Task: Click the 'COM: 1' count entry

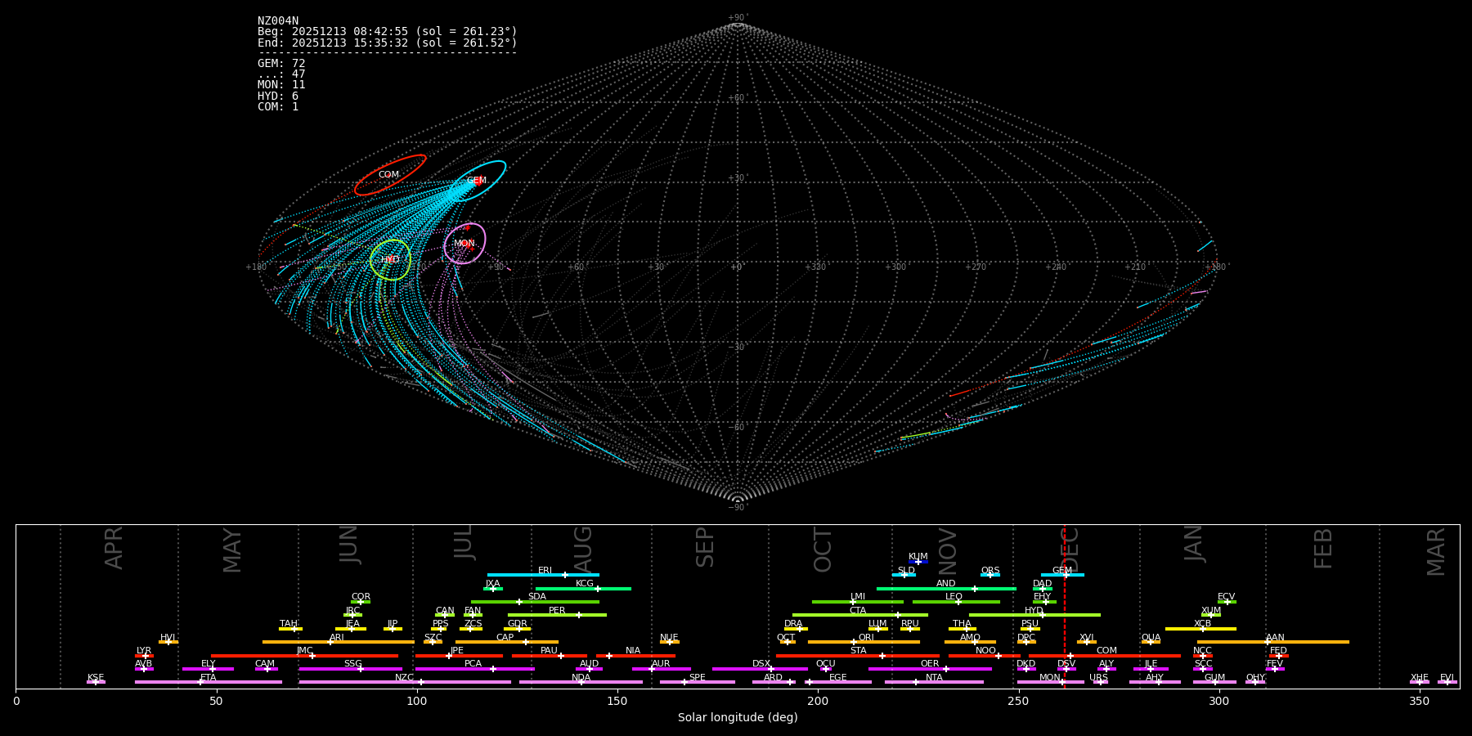Action: [x=278, y=107]
